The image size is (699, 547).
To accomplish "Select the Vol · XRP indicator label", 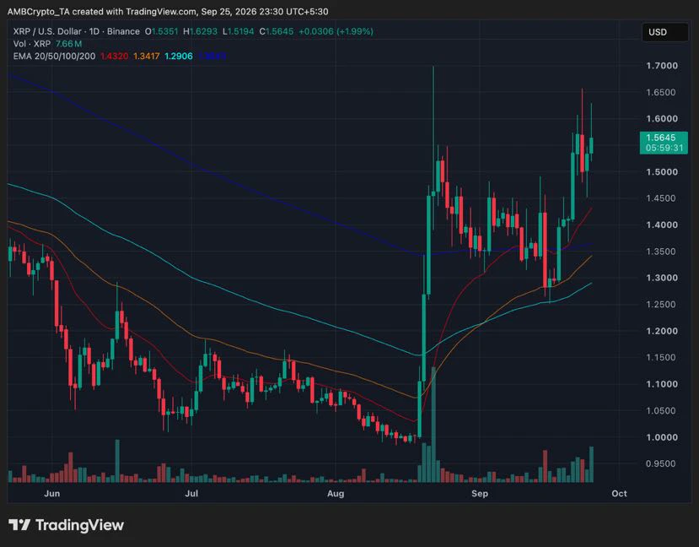I will click(32, 44).
